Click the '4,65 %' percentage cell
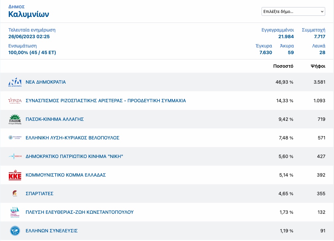The image size is (334, 241). (286, 194)
